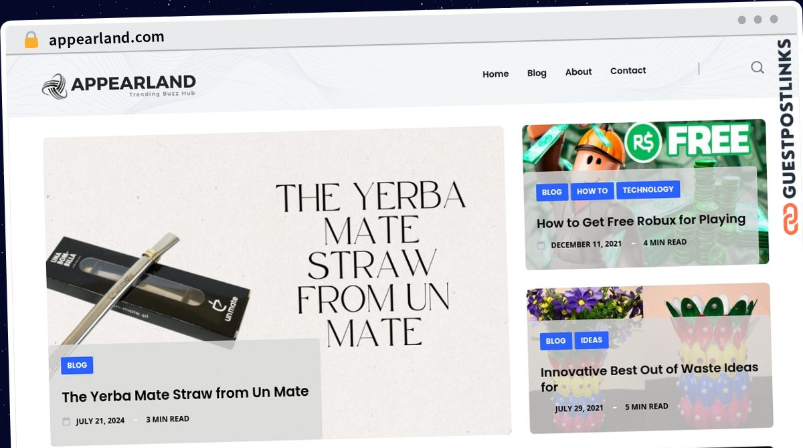Click the Appearland swirl logo
Image resolution: width=803 pixels, height=448 pixels.
click(x=55, y=86)
